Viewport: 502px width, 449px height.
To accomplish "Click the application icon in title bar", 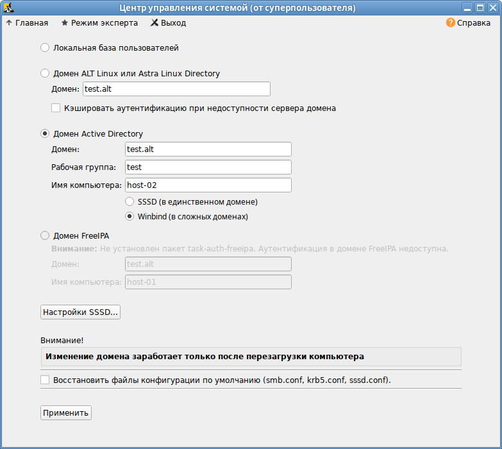I will (8, 8).
